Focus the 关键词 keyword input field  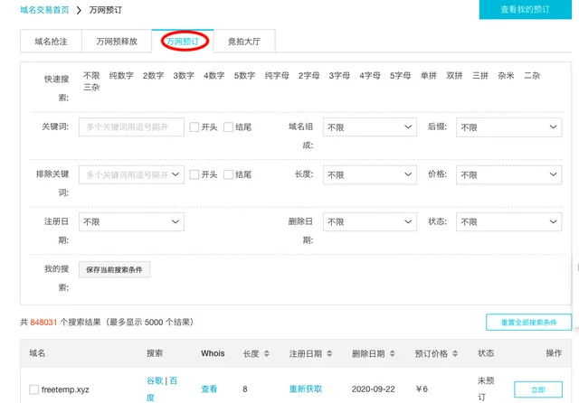coord(131,127)
